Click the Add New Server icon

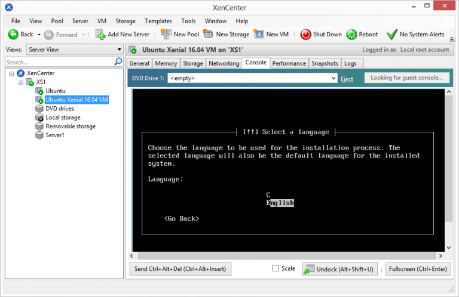[x=100, y=35]
